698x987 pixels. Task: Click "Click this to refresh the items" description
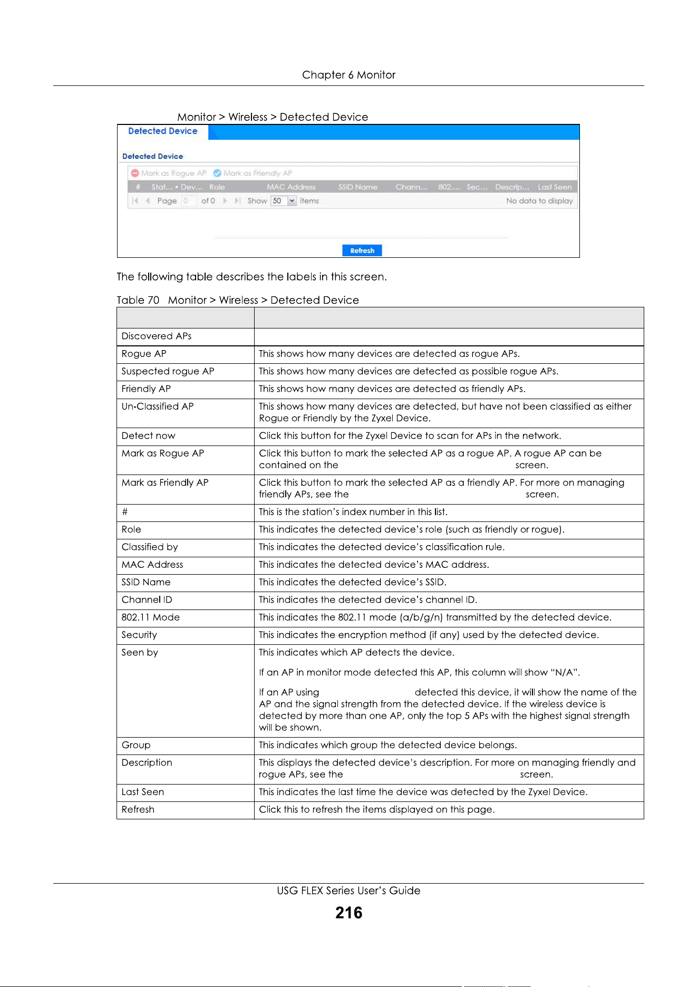[376, 810]
